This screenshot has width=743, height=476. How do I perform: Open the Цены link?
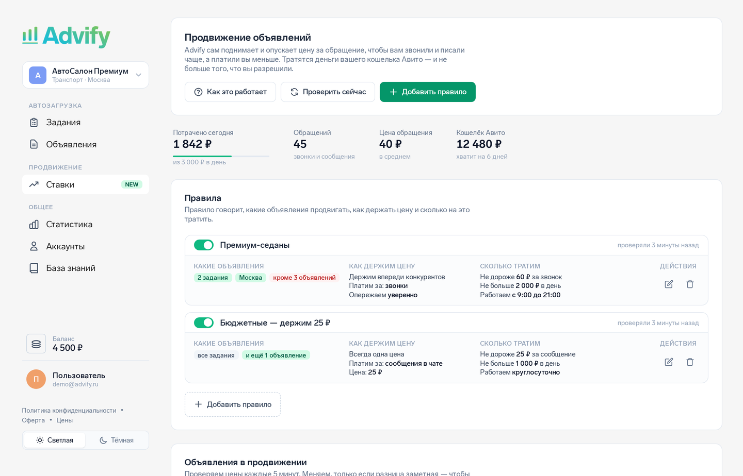[x=64, y=420]
